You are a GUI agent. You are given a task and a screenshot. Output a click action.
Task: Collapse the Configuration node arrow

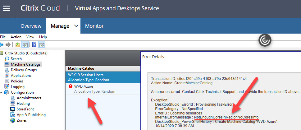[x=1, y=92]
